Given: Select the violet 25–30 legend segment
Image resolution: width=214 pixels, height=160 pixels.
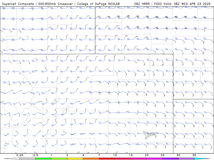Looking at the screenshot, I should 170,159.
